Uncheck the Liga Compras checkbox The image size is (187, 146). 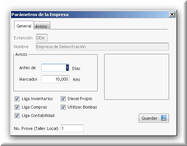(17, 107)
